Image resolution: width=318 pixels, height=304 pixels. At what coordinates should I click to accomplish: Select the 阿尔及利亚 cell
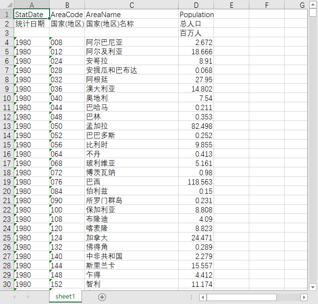point(132,51)
